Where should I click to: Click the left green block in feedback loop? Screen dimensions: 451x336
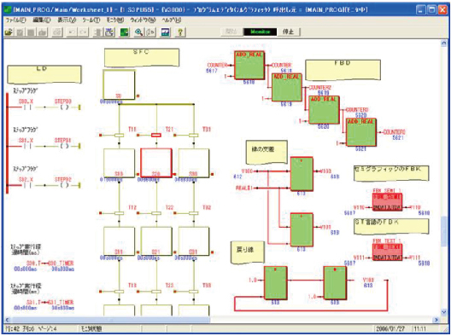[x=276, y=283]
